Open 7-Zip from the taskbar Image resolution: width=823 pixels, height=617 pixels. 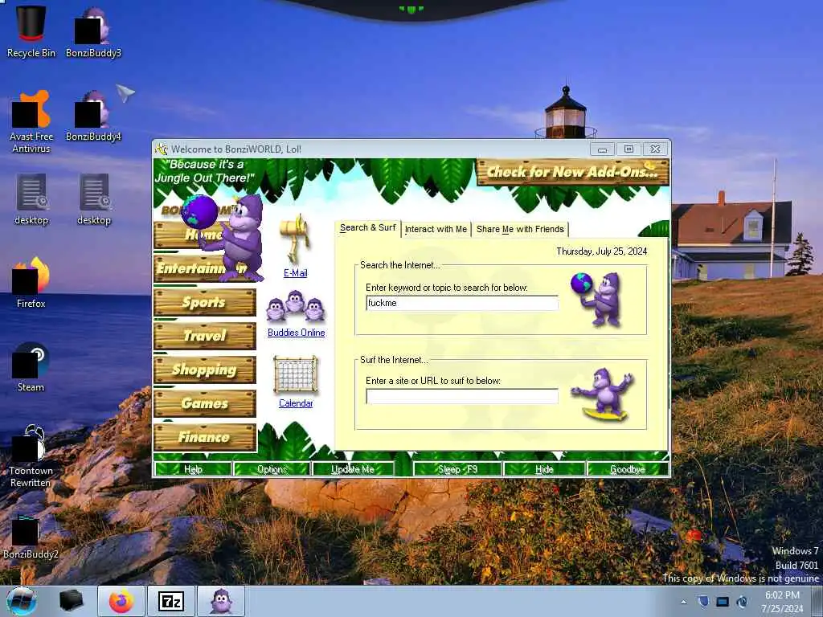point(171,601)
